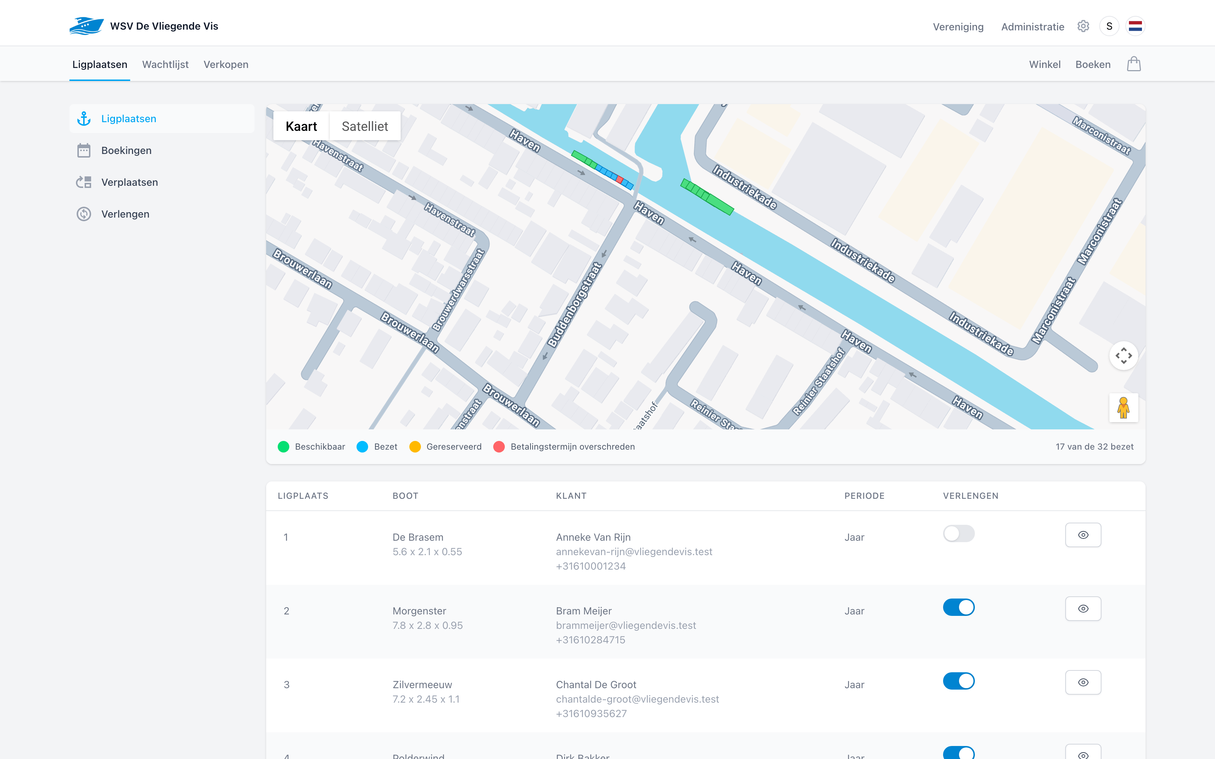Click customer name Chantal De Groot
Screen dimensions: 1215x759
tap(596, 685)
